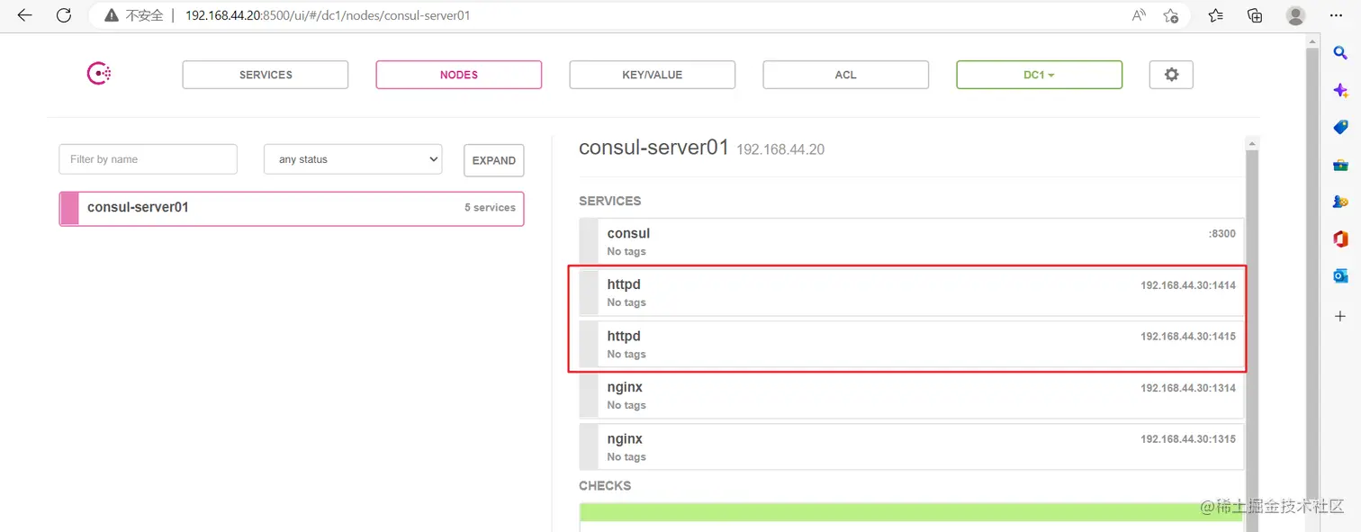Add this page to favorites (star plus icon)
1361x532 pixels.
coord(1170,15)
